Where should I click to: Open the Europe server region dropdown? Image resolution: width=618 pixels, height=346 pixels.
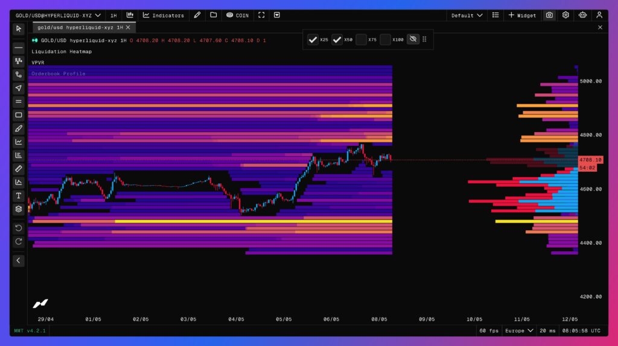[x=519, y=331]
